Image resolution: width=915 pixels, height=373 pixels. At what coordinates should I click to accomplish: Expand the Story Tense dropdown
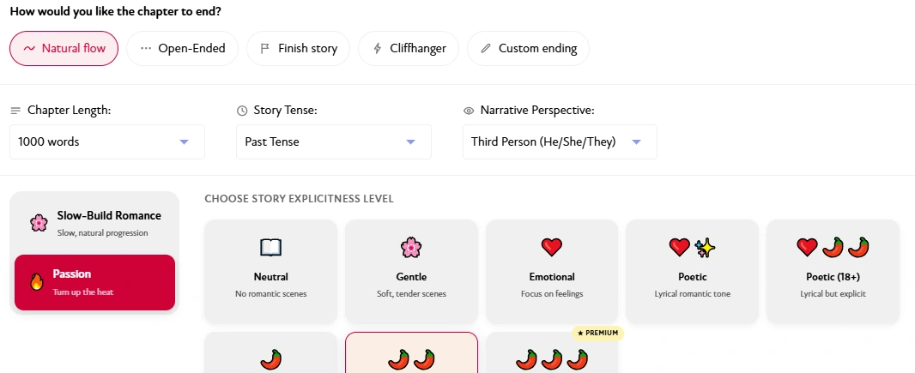click(334, 141)
